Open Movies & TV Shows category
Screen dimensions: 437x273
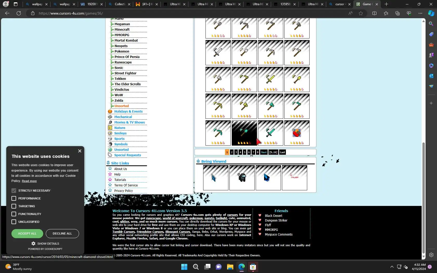[x=130, y=122]
